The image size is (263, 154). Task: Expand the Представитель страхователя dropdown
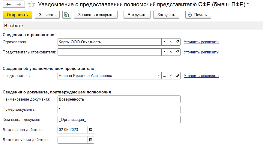tap(164, 52)
